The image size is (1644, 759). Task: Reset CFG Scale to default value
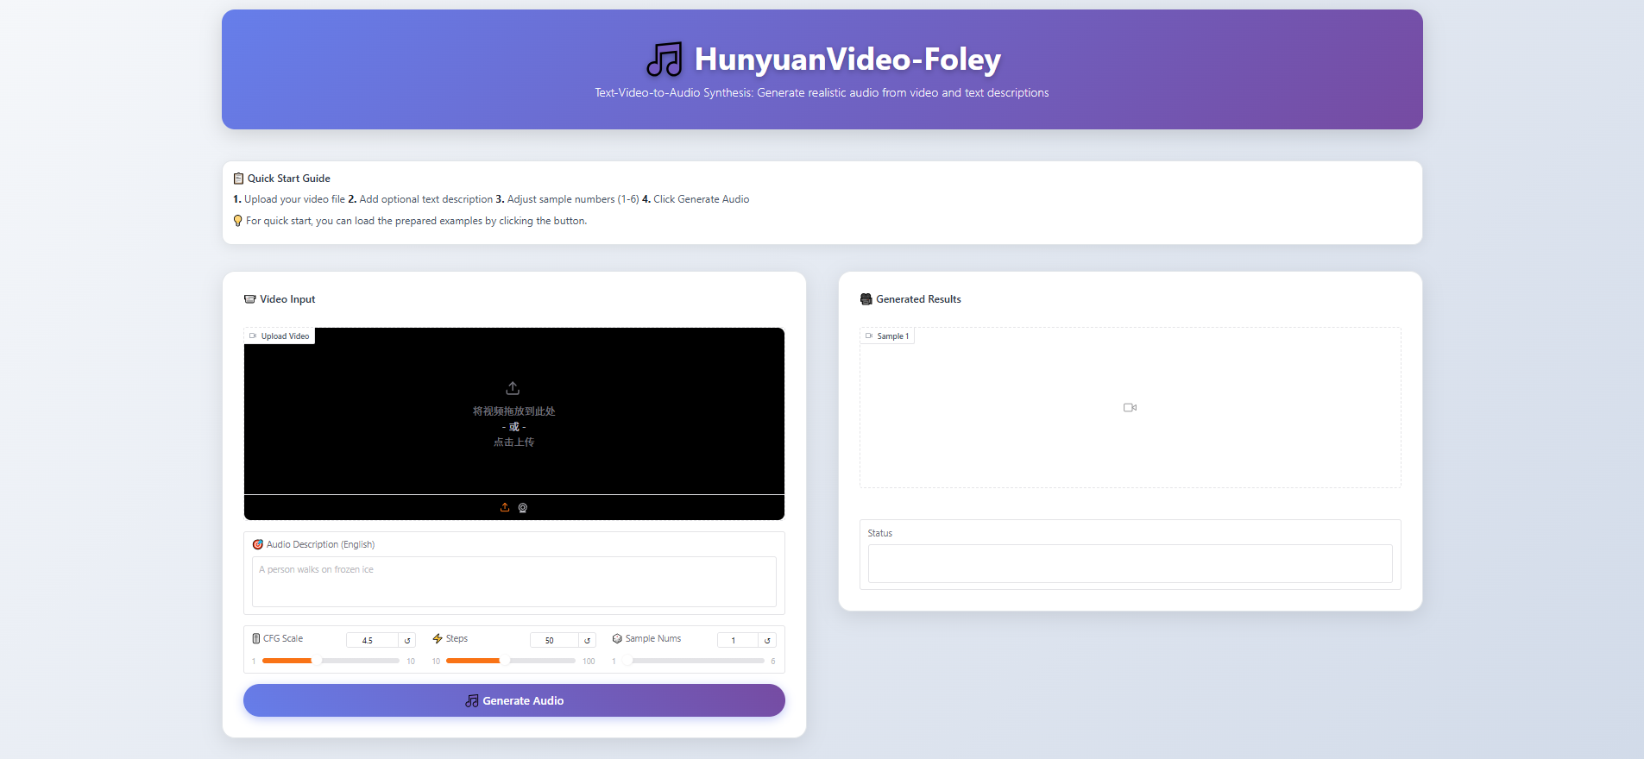tap(407, 640)
